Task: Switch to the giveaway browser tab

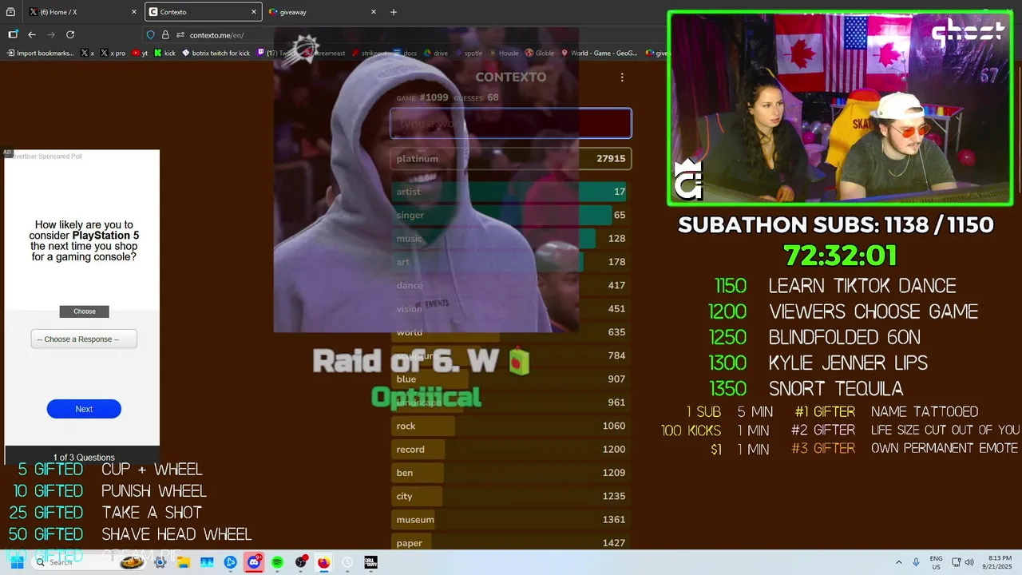Action: 322,12
